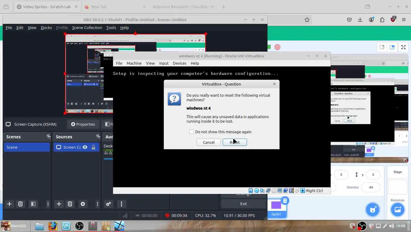
Task: Click VirtualBox optical drive status icon
Action: tap(257, 191)
